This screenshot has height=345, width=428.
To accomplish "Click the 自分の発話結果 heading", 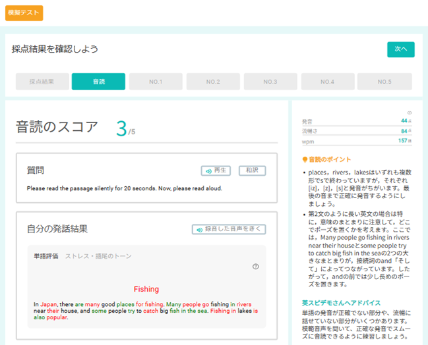I will (x=57, y=229).
